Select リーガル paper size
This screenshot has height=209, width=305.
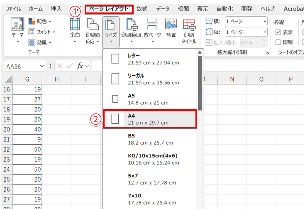coord(150,79)
